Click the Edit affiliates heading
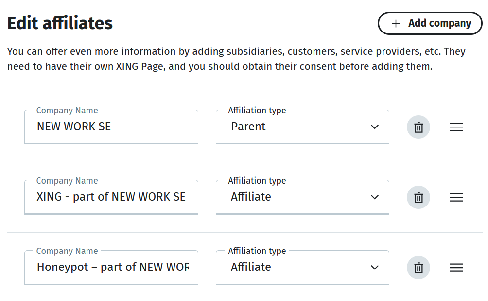This screenshot has height=301, width=488. coord(60,23)
